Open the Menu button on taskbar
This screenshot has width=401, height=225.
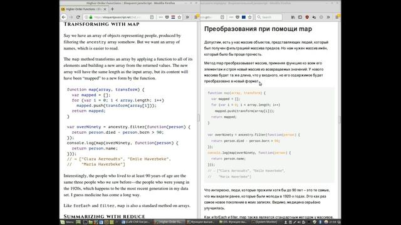(67, 222)
